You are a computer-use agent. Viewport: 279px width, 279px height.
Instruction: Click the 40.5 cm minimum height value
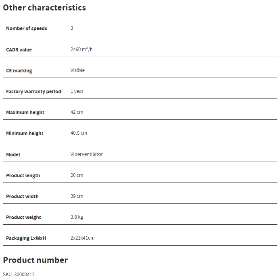[79, 133]
